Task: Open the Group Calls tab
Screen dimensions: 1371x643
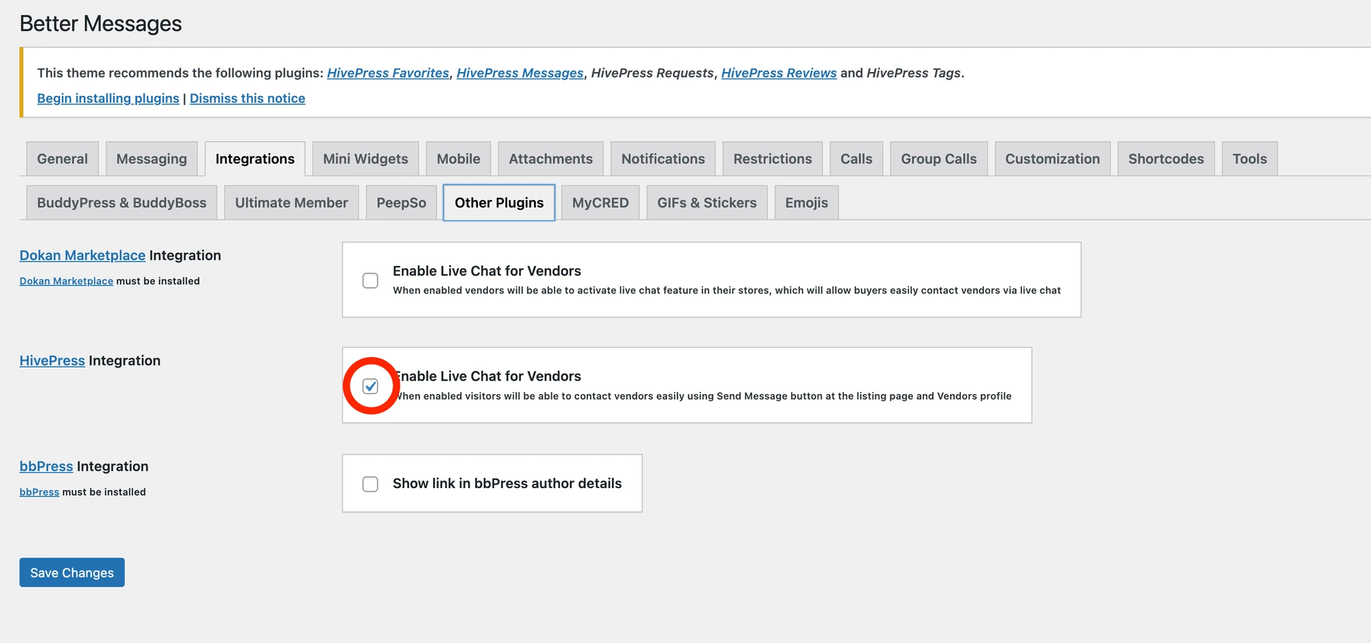Action: 938,159
